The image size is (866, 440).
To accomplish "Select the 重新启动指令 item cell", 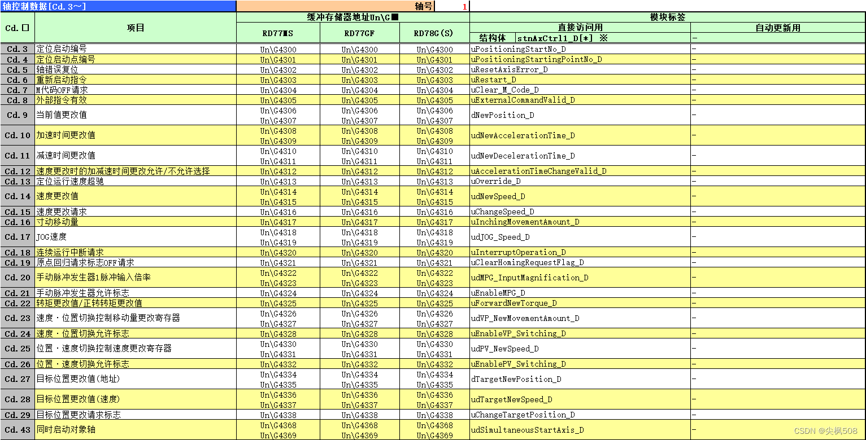I will point(136,80).
